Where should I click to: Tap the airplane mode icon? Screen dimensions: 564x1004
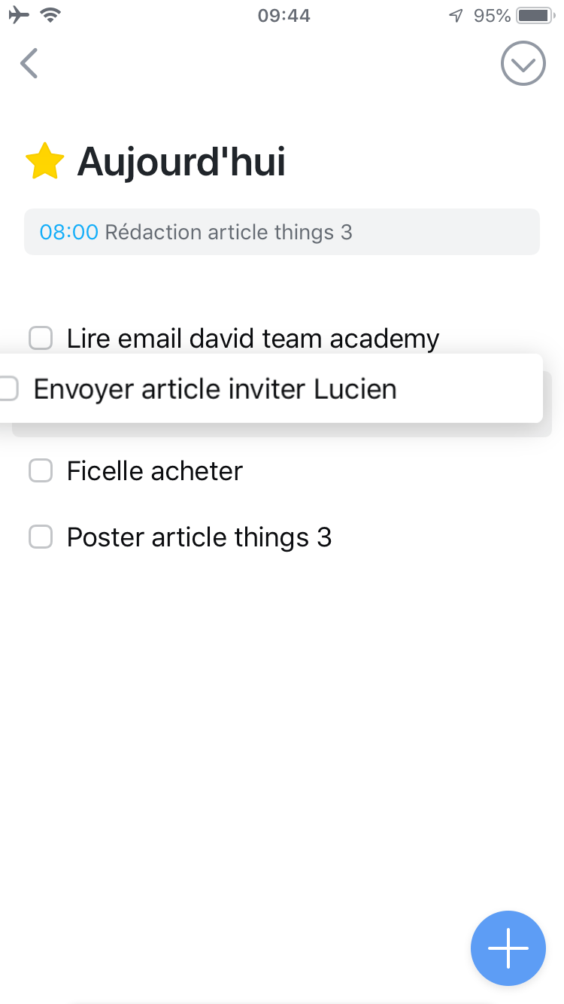[x=18, y=14]
